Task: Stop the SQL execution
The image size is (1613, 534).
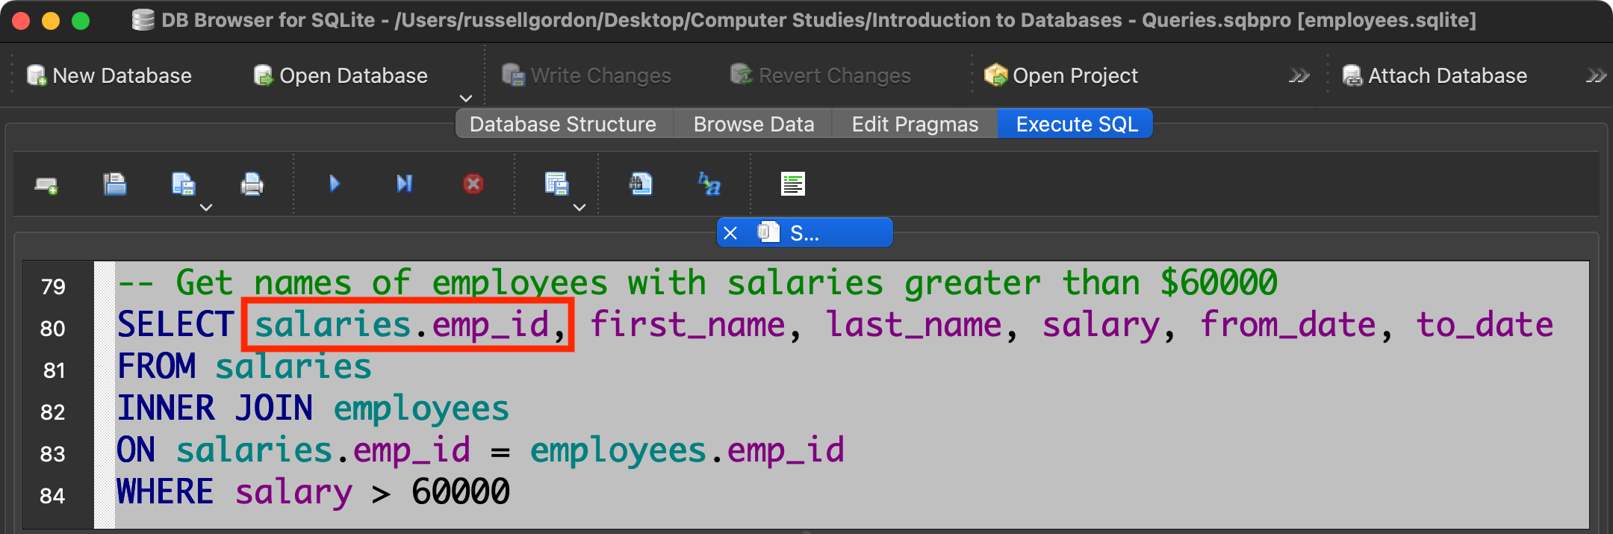Action: (x=473, y=184)
